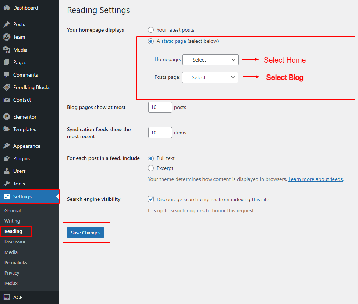Focus the 'Blog pages show at most' field
This screenshot has width=358, height=304.
click(160, 107)
